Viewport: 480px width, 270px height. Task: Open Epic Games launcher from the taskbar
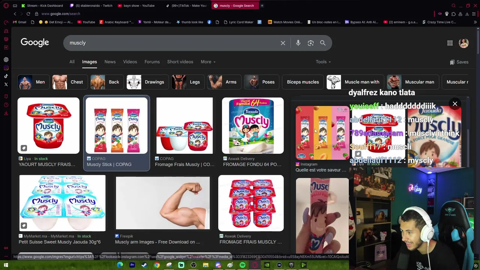[x=291, y=265]
